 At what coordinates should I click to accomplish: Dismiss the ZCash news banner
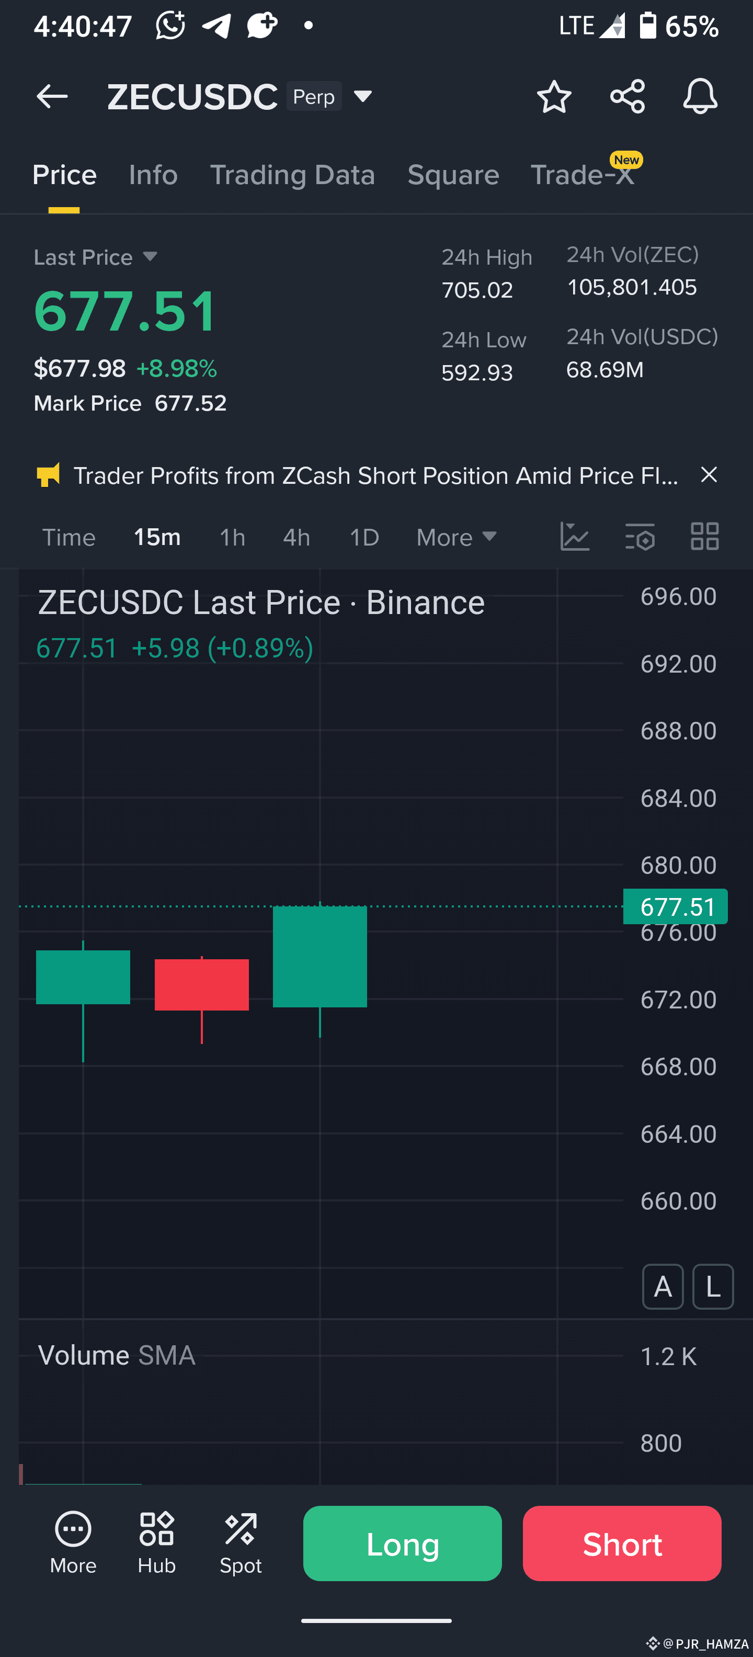709,475
